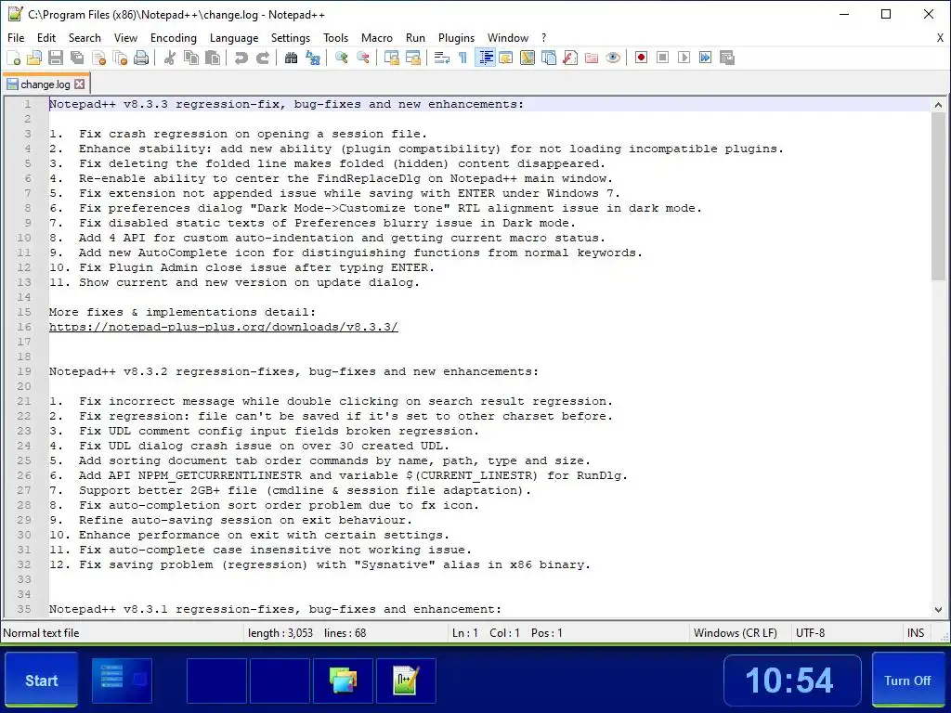Click Run a Macro Multiple Times icon
This screenshot has width=951, height=713.
[705, 58]
